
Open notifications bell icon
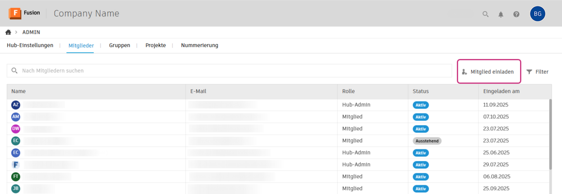[501, 14]
